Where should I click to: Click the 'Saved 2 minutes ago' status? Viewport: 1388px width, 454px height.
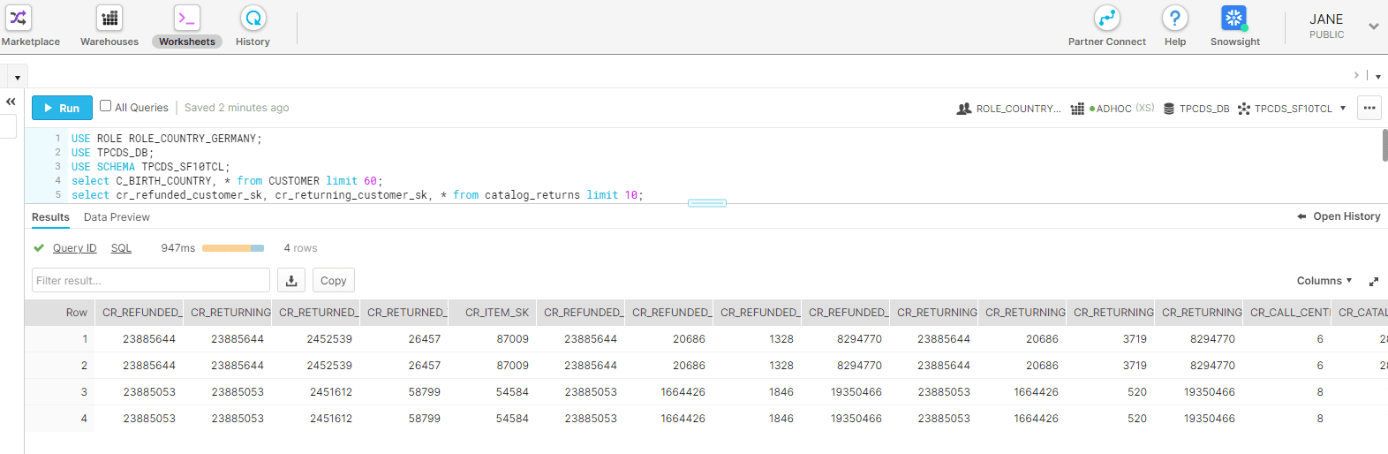click(237, 108)
